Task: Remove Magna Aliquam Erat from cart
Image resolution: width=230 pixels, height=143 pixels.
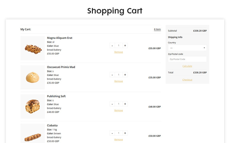Action: pos(118,52)
